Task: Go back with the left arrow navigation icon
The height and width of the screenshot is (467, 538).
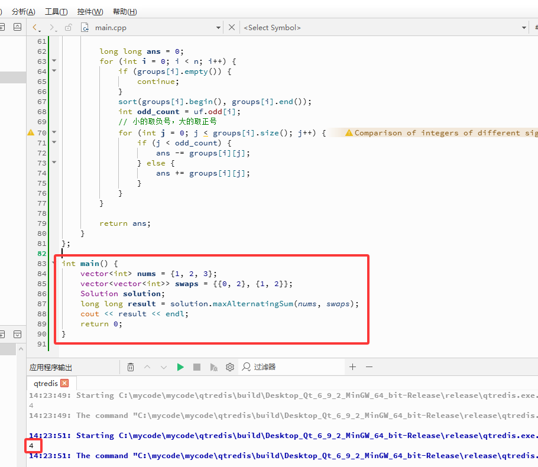Action: tap(35, 27)
